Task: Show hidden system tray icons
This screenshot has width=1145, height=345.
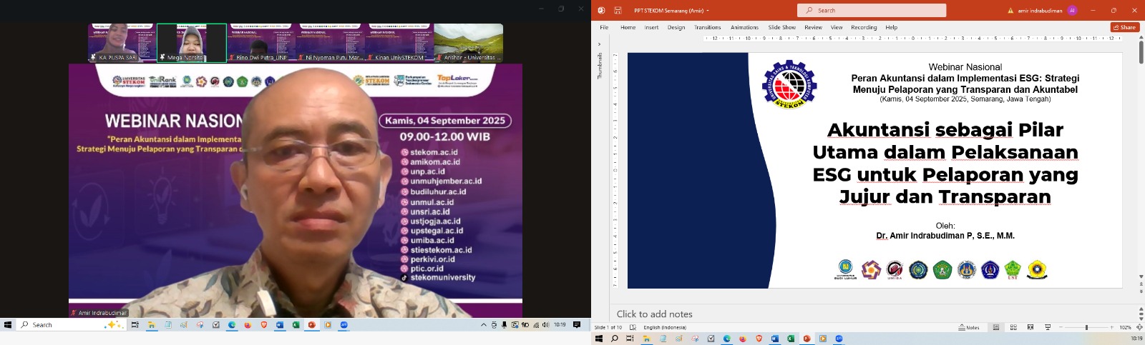Action: coord(484,325)
